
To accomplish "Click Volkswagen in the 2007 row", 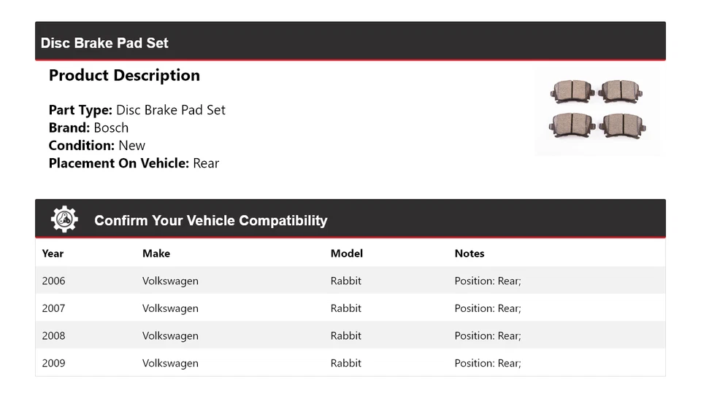I will (170, 308).
